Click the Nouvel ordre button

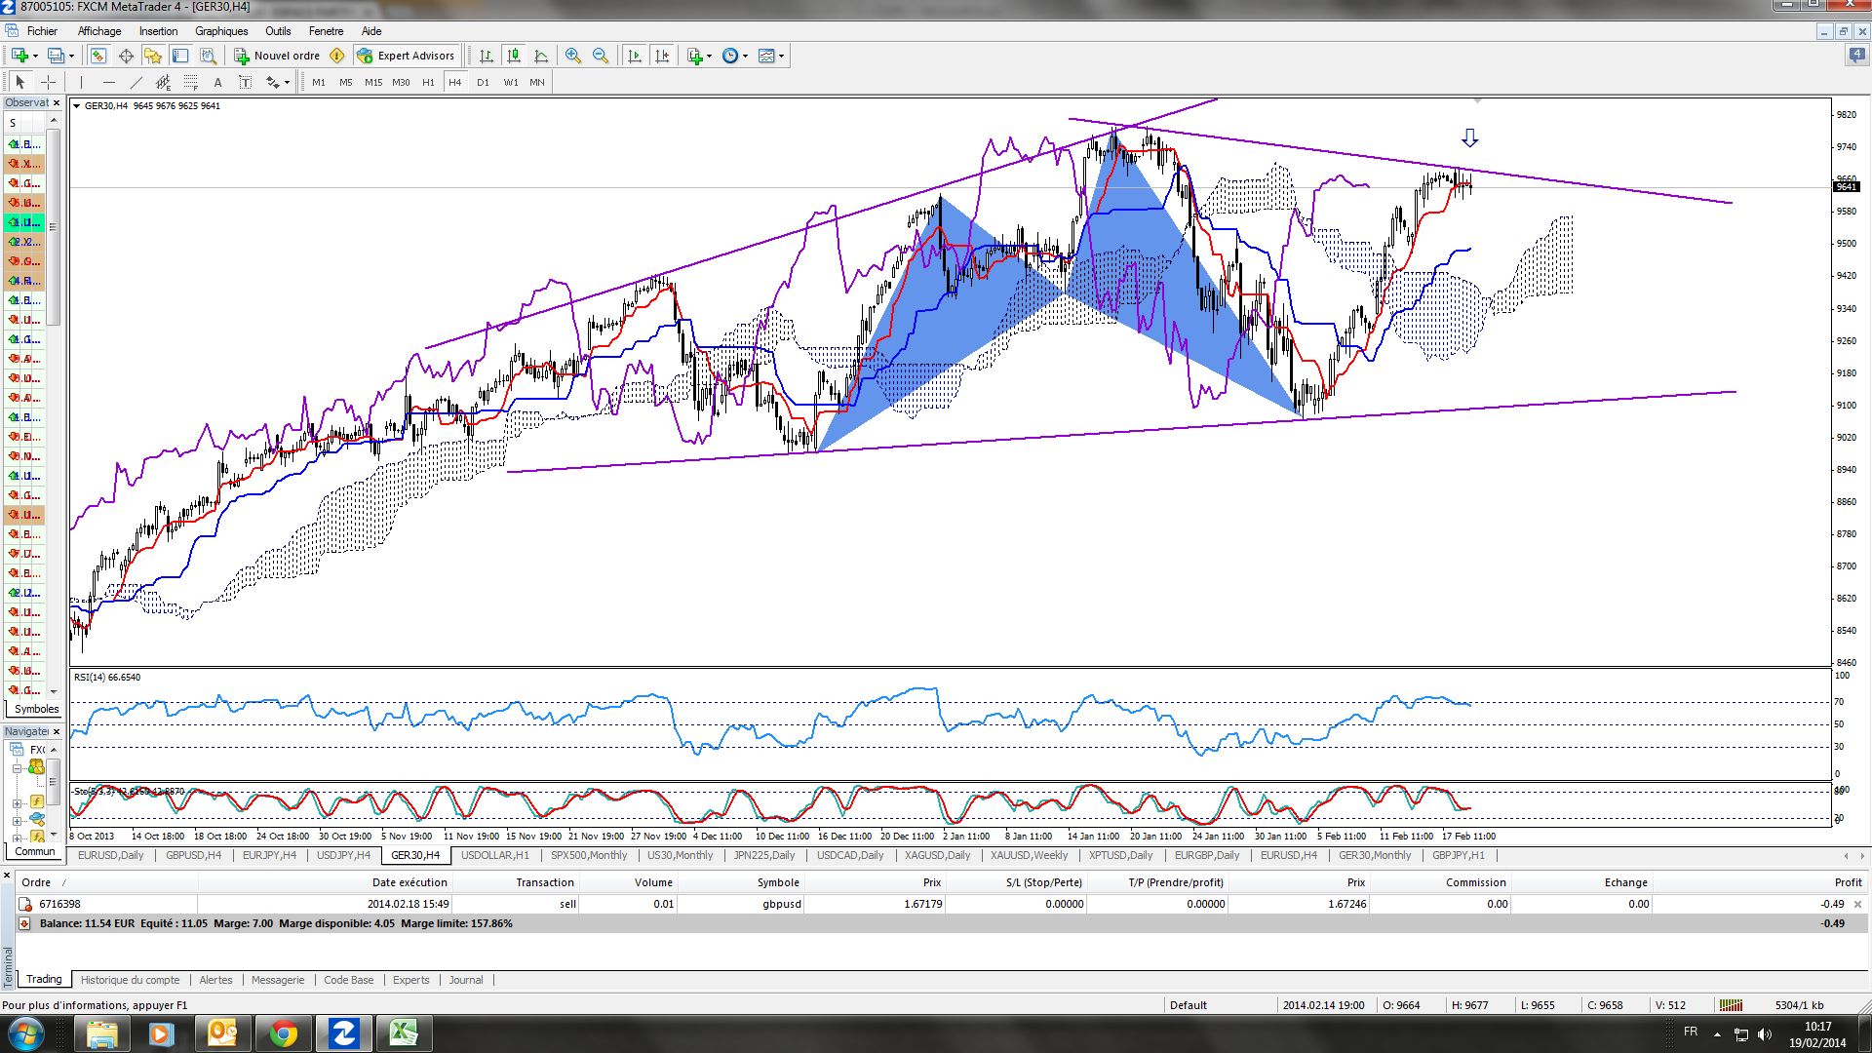coord(277,56)
